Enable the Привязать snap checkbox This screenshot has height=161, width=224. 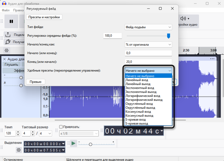pyautogui.click(x=61, y=127)
